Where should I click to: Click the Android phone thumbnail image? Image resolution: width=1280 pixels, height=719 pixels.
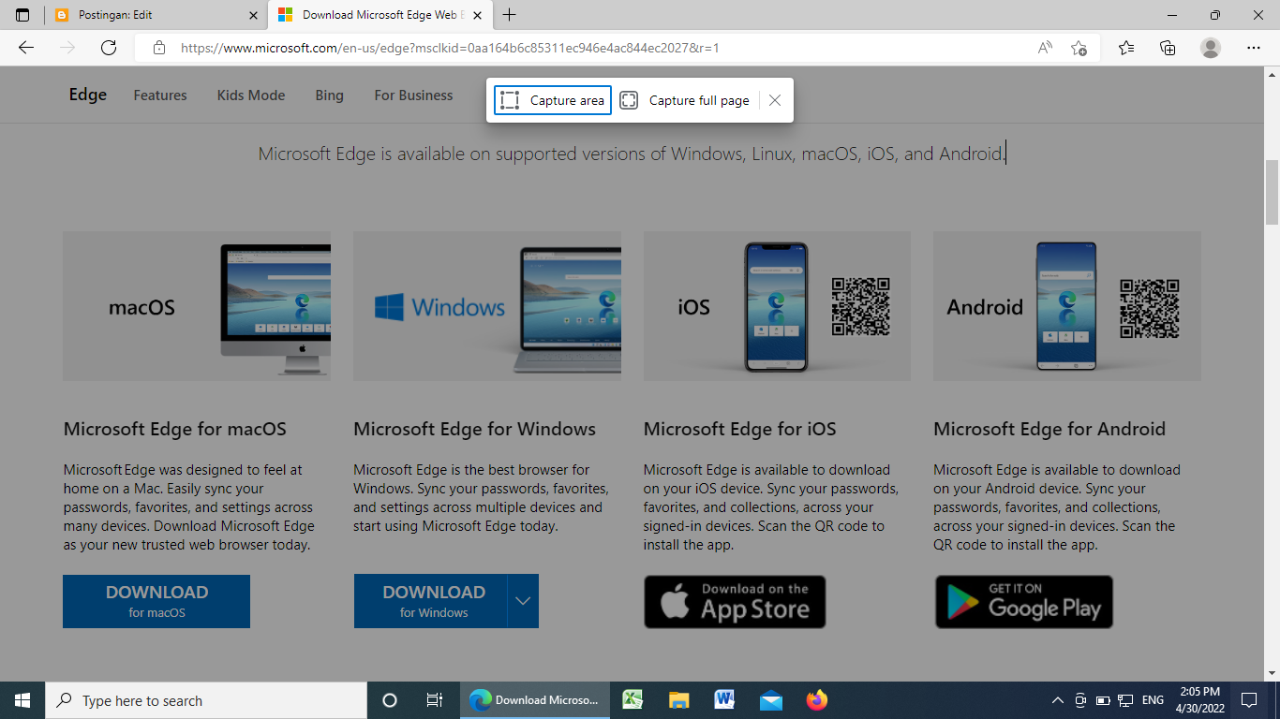(1067, 306)
